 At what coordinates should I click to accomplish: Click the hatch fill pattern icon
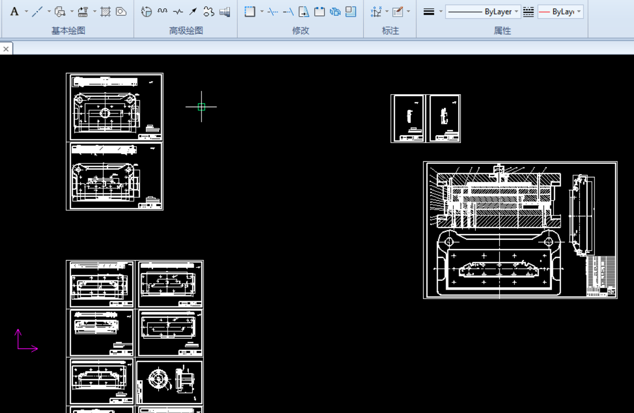pos(106,11)
